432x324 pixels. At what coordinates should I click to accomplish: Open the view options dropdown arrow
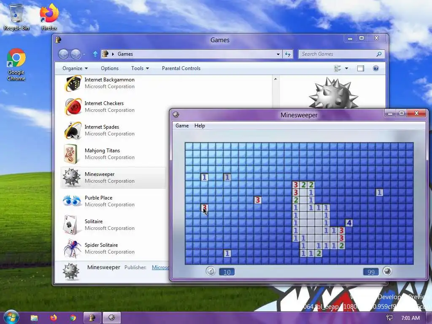[346, 68]
